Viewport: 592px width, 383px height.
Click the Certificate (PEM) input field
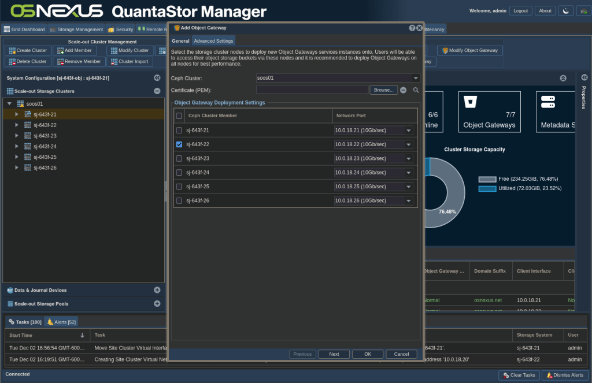(x=312, y=90)
